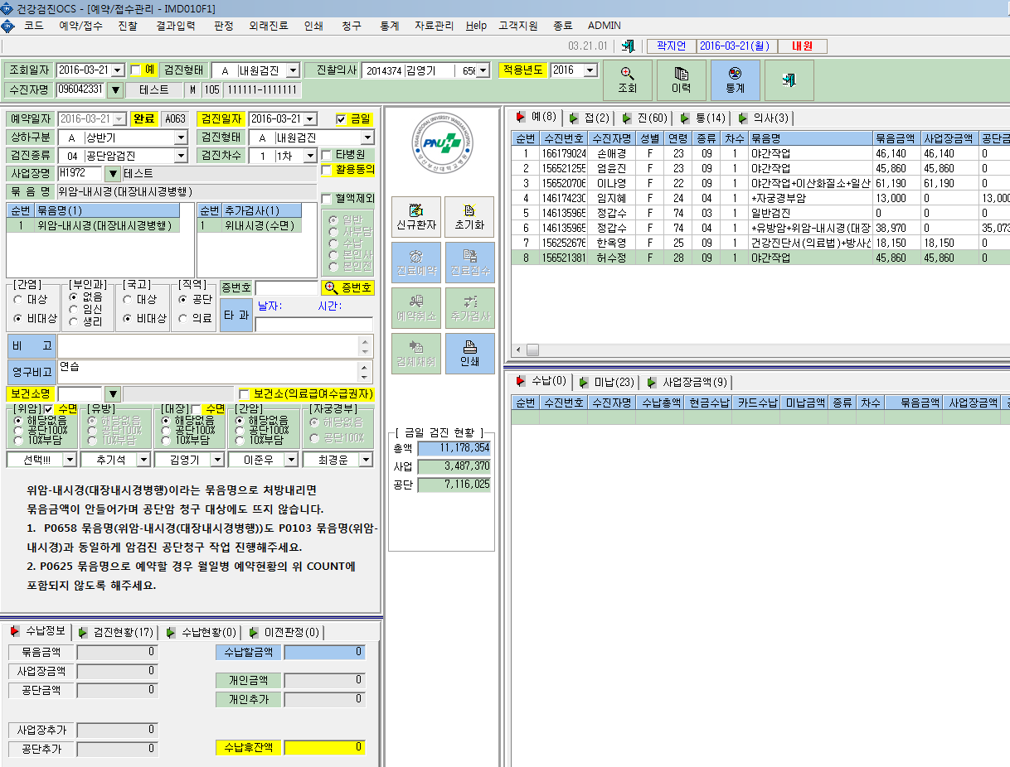
Task: Click the 조회 search button with magnifier icon
Action: point(627,80)
